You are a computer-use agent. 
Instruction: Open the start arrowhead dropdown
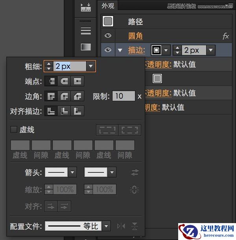tap(72, 172)
